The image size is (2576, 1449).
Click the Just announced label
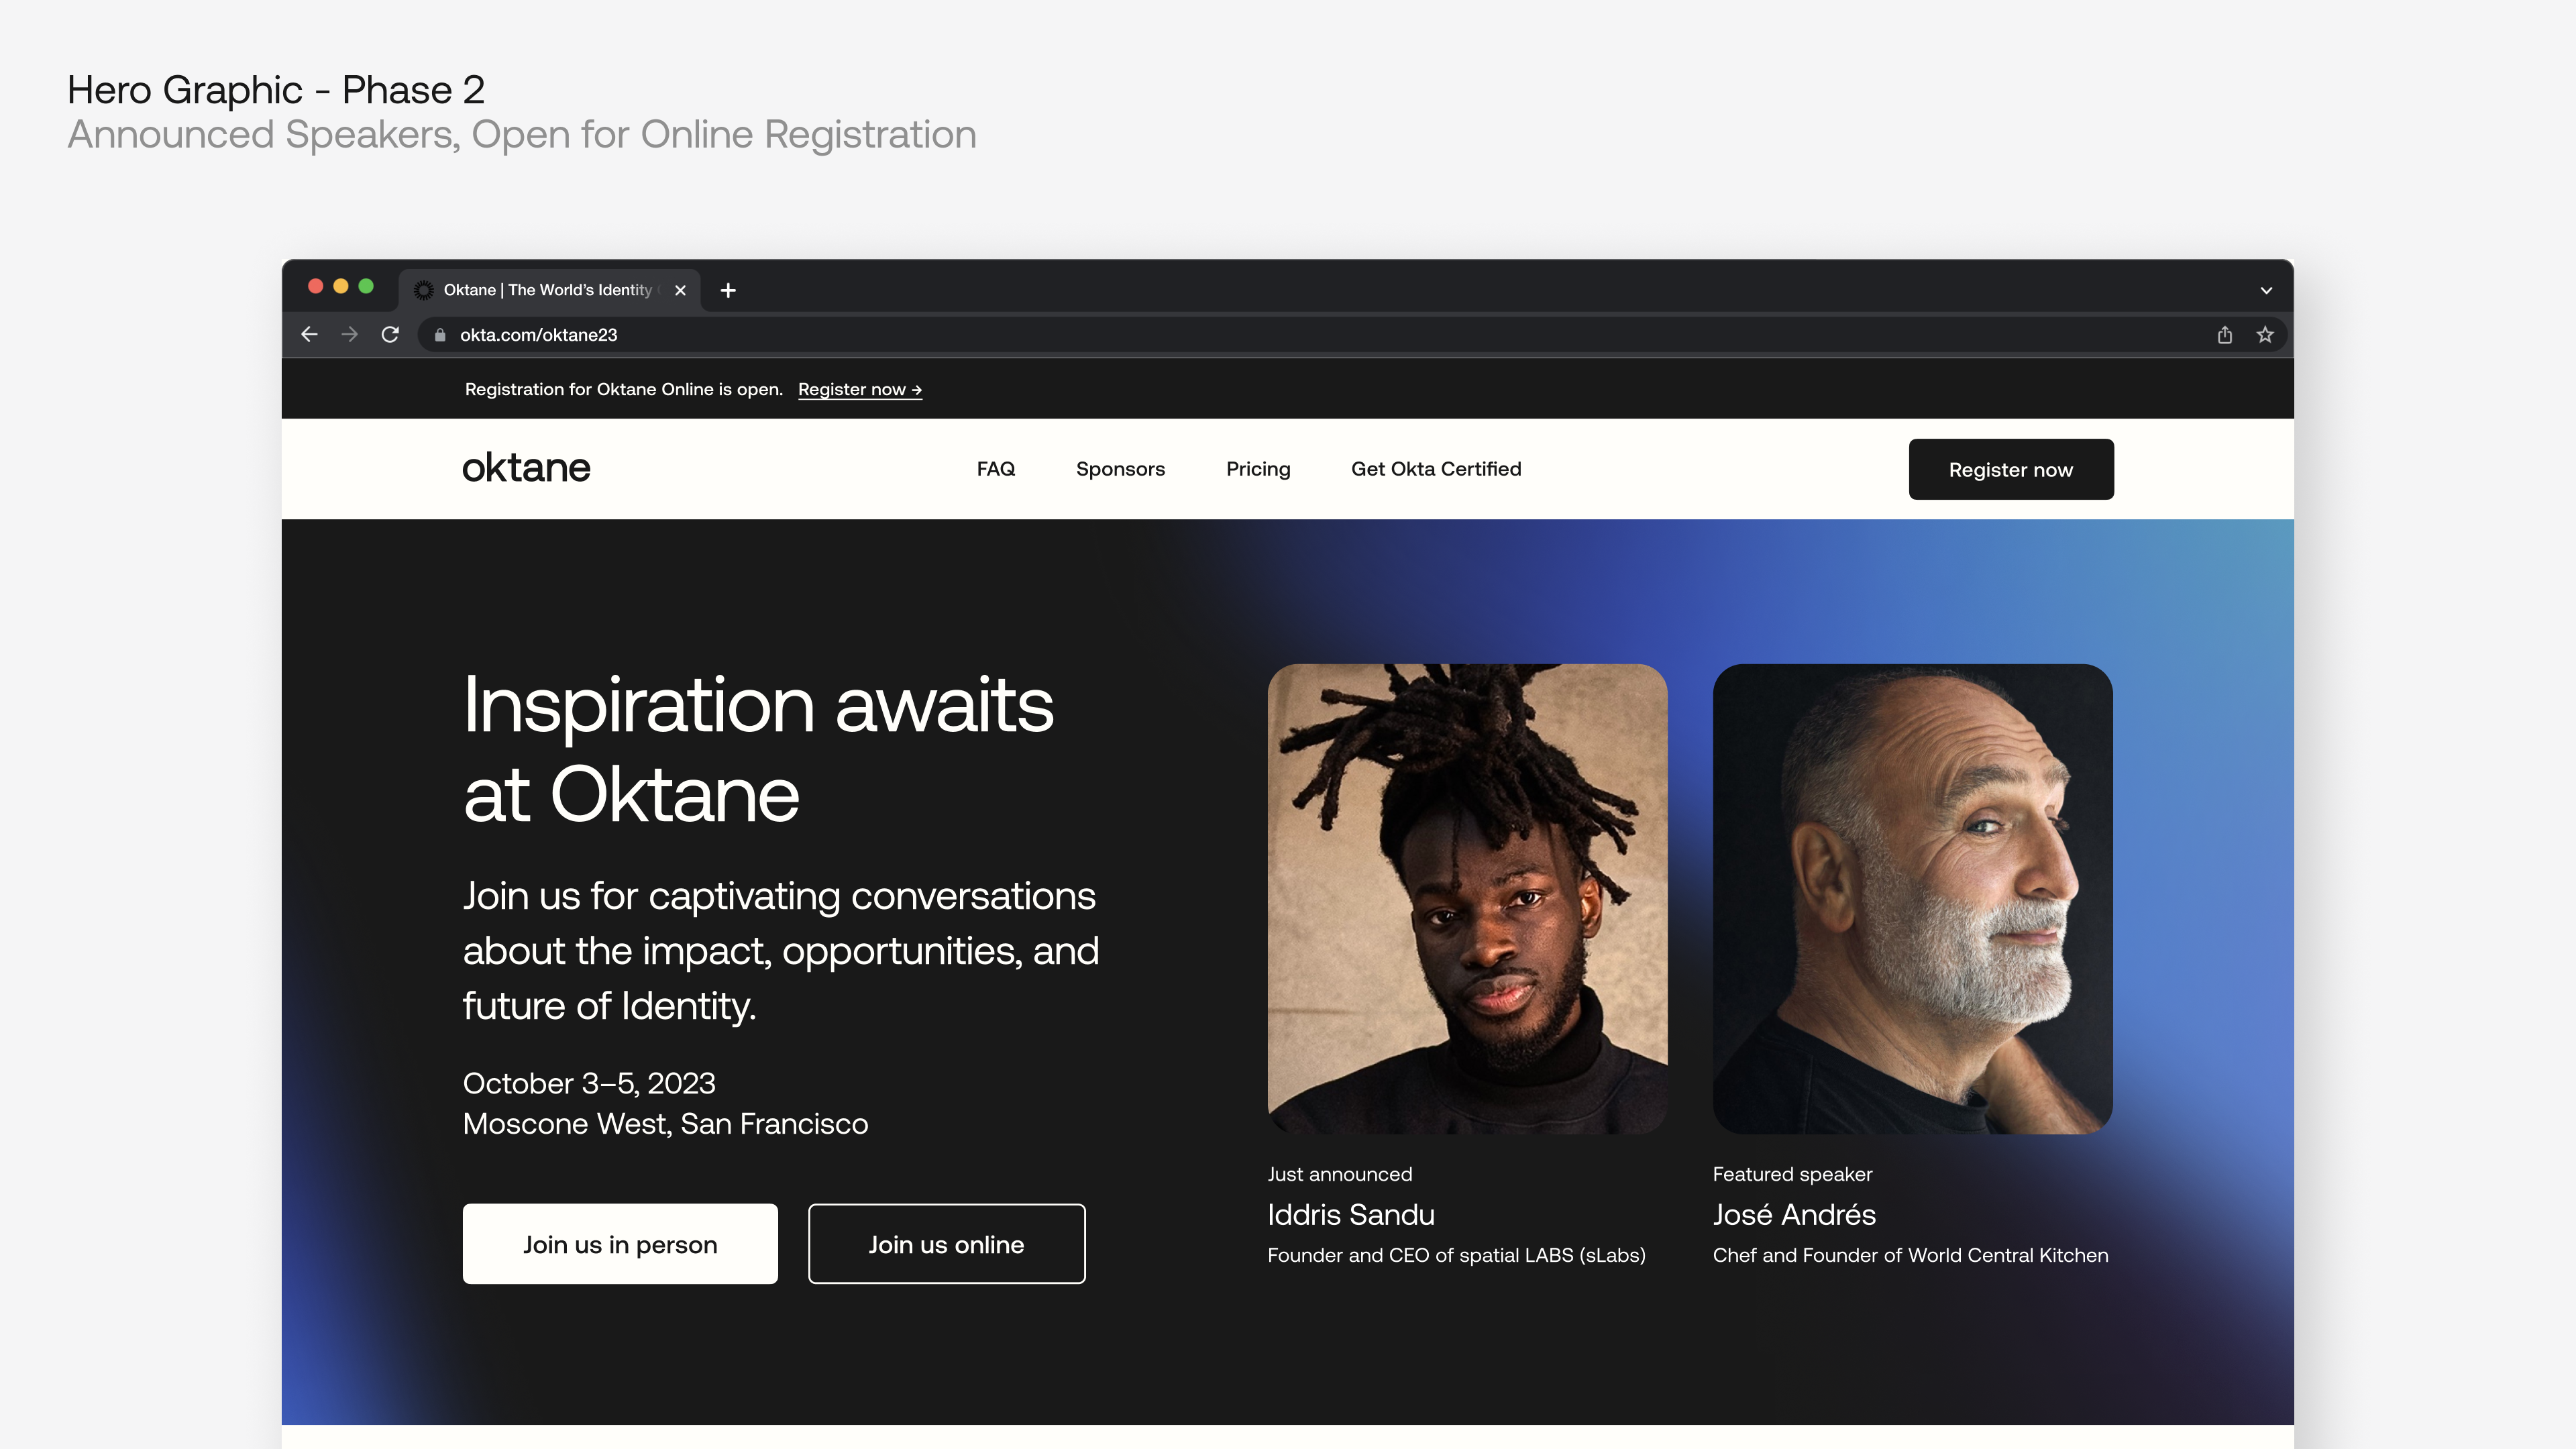1340,1174
